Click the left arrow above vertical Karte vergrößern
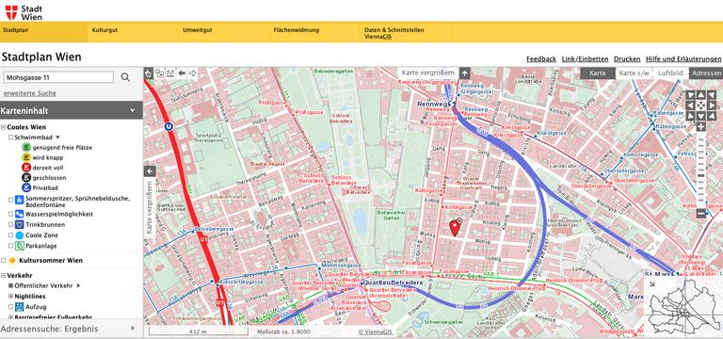Viewport: 723px width, 339px height. click(x=150, y=171)
